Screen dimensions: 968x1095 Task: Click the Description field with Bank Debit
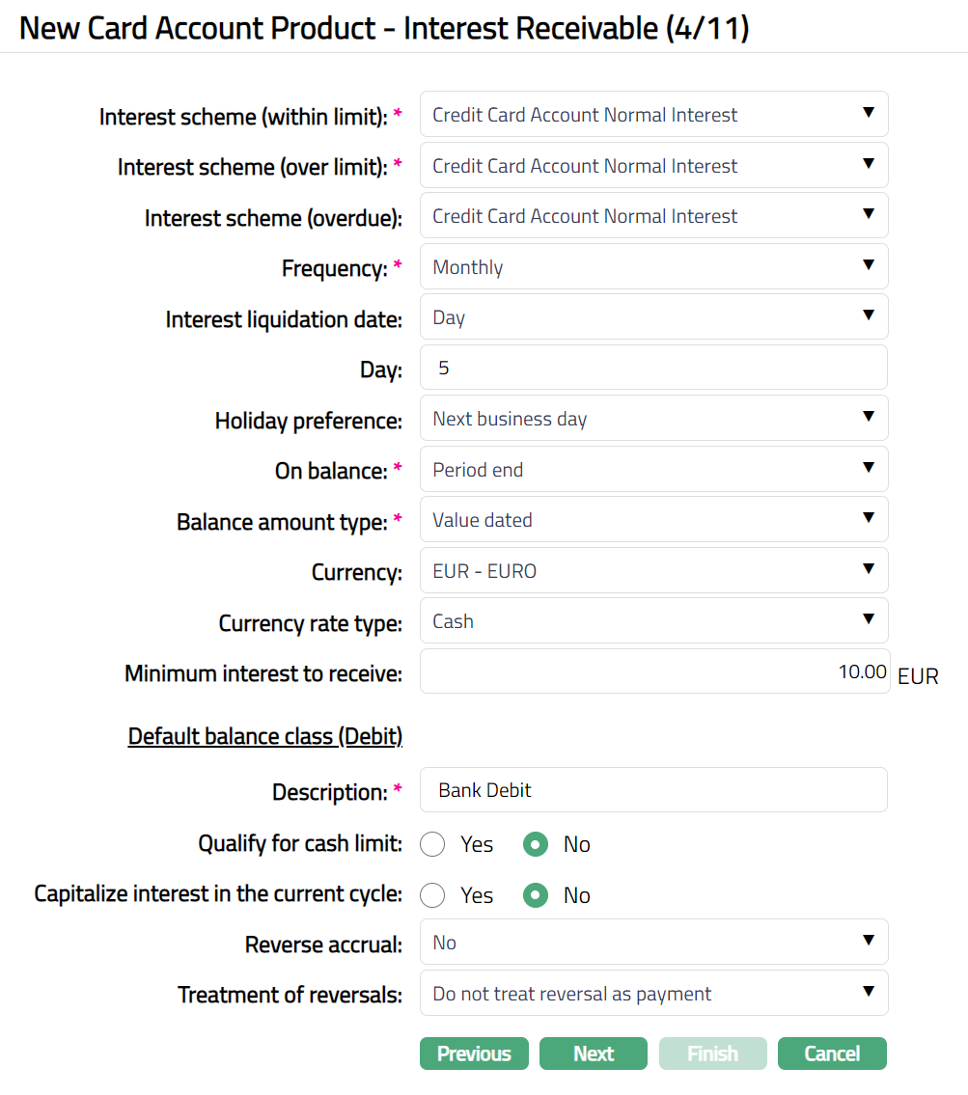pos(653,790)
